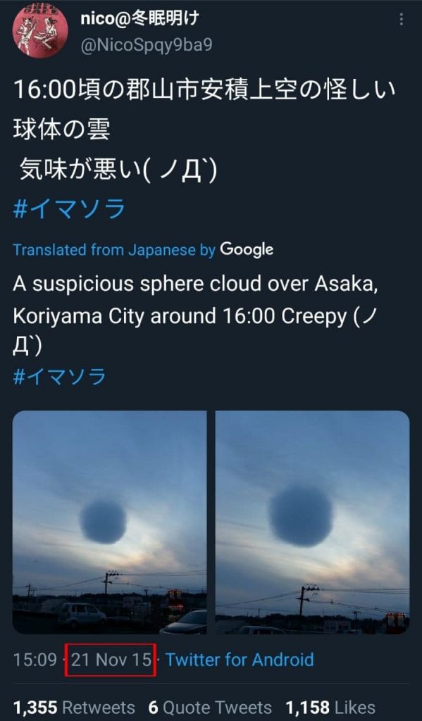Click the Google logo in translation note
Viewport: 422px width, 721px height.
click(247, 250)
